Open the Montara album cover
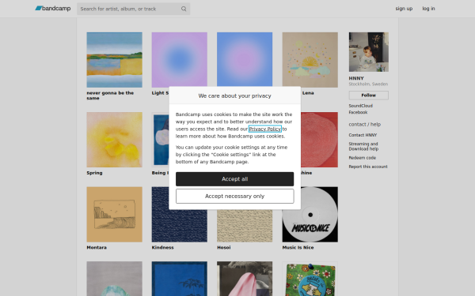 point(114,214)
